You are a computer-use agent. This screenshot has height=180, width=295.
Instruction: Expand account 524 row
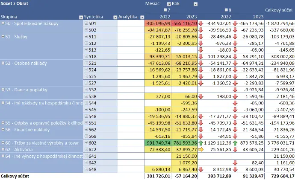click(86, 70)
